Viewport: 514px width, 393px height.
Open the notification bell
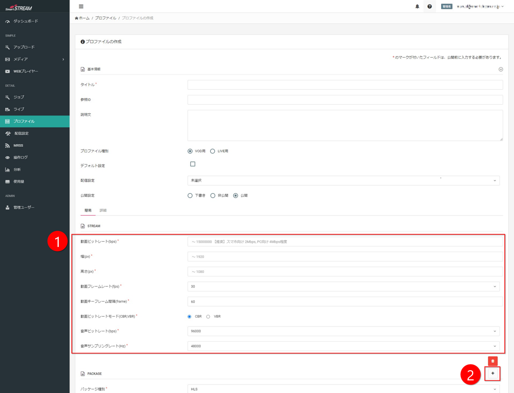(417, 6)
